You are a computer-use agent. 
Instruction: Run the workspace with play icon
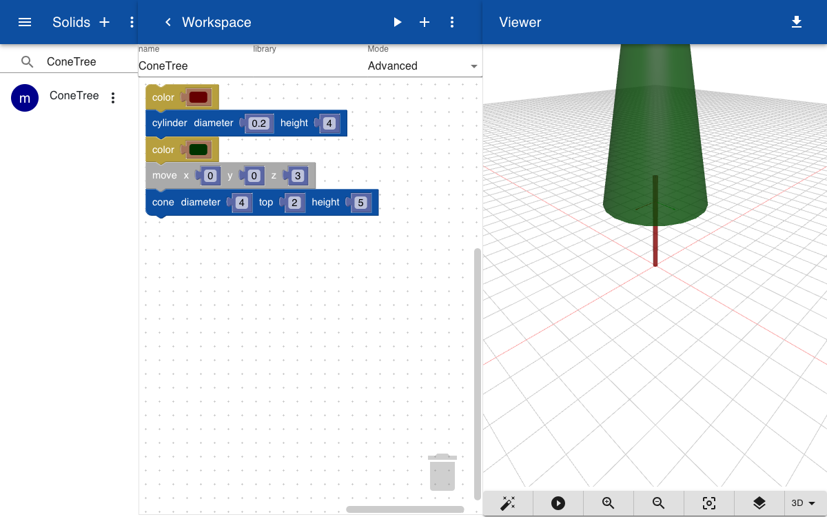[x=397, y=22]
